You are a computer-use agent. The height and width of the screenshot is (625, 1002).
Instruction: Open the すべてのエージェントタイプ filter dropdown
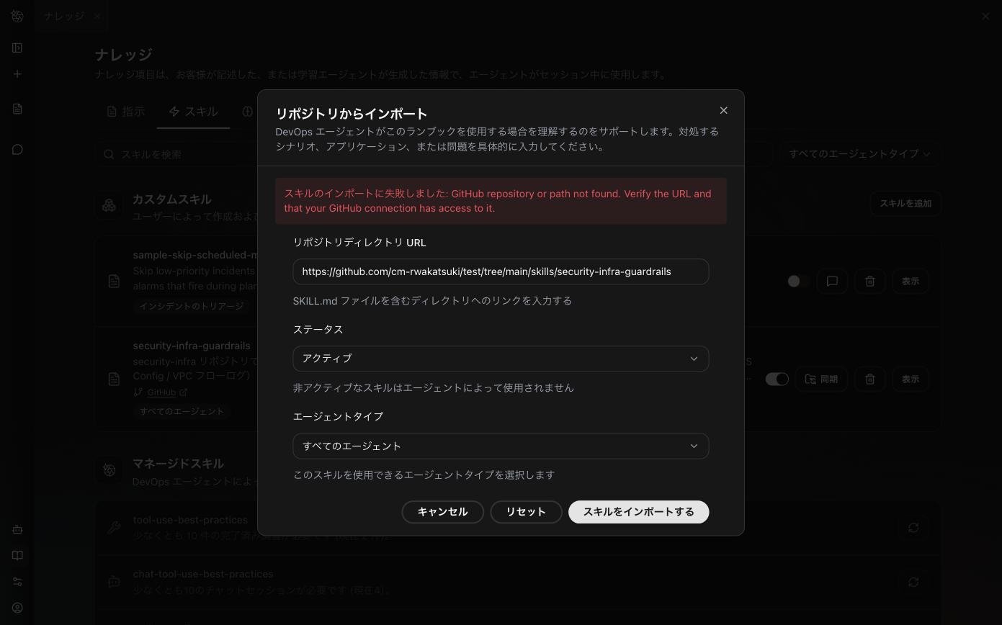coord(860,153)
